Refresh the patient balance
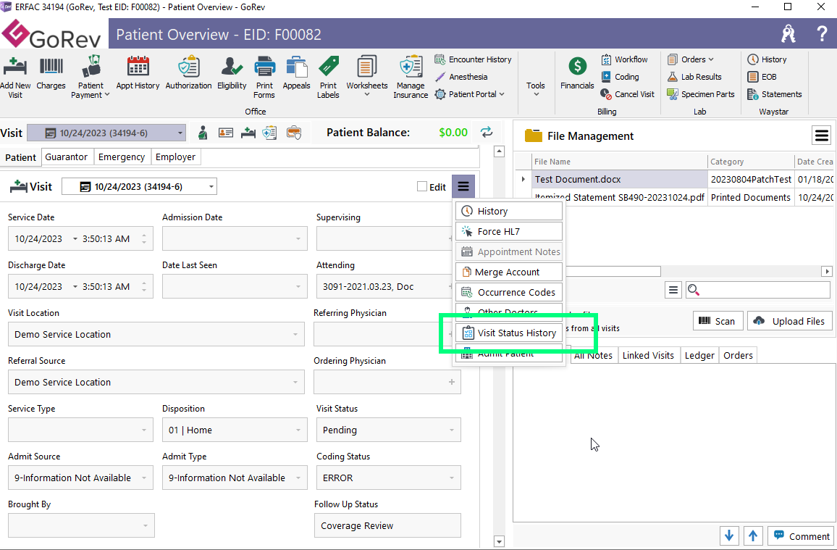837x550 pixels. point(487,133)
